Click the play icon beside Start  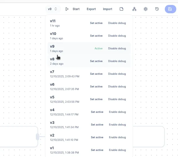pyautogui.click(x=67, y=9)
